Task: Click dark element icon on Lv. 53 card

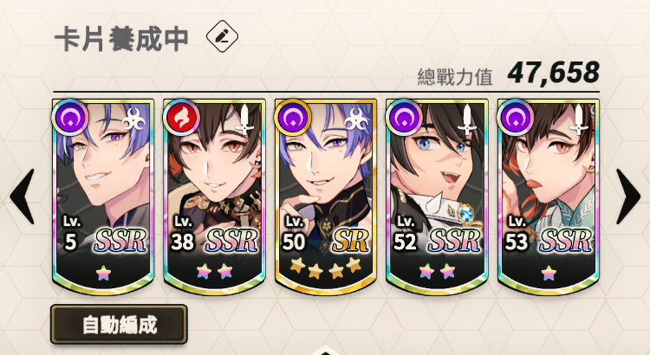Action: [x=516, y=118]
